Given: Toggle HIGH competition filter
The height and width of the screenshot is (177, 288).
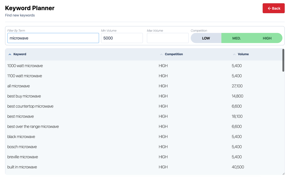Looking at the screenshot, I should (x=267, y=38).
